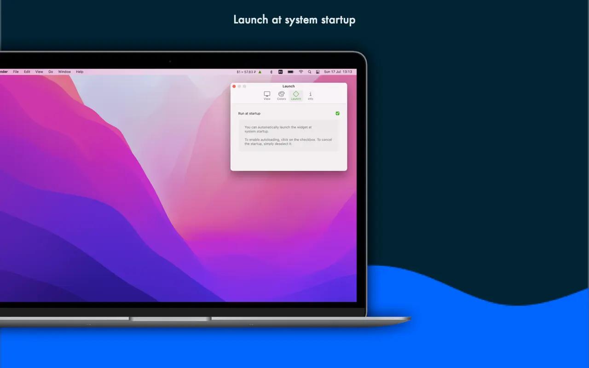Click the black PV menu bar icon
The width and height of the screenshot is (589, 368).
(280, 72)
